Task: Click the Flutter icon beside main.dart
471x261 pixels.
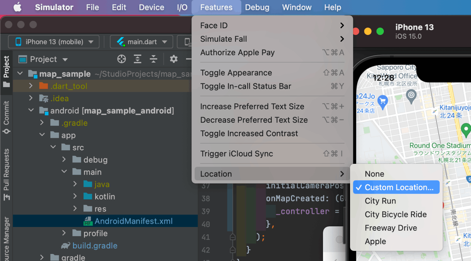Action: (120, 42)
